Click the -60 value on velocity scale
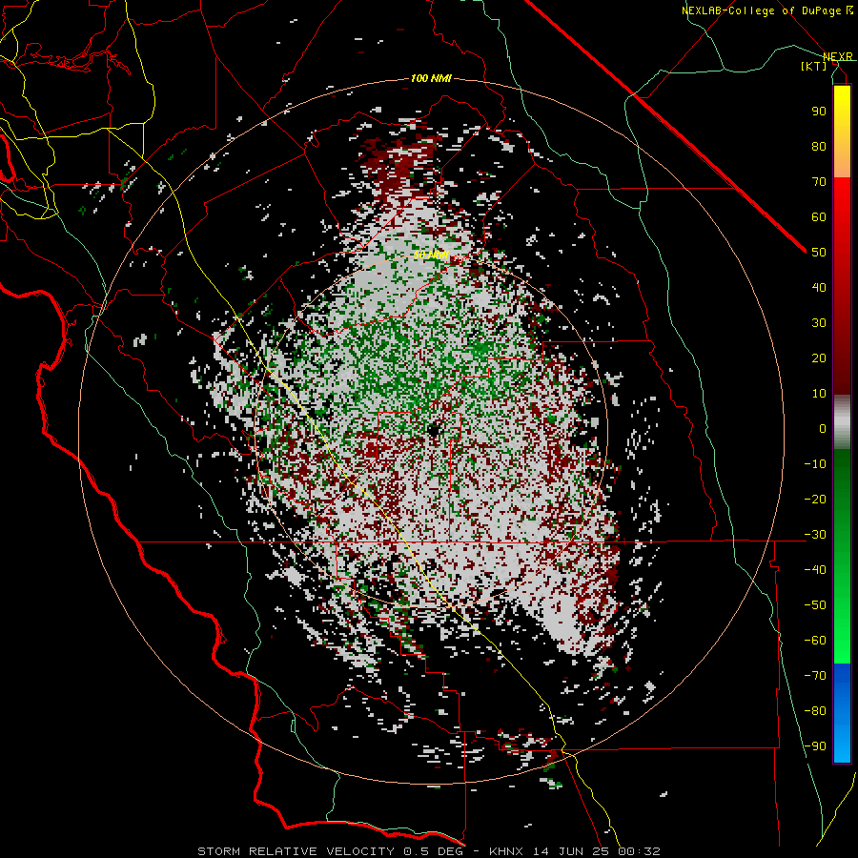 coord(815,641)
